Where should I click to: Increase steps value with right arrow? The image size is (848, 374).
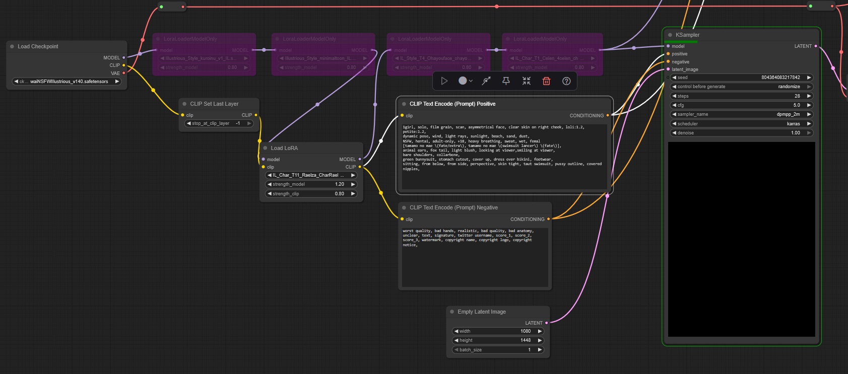[809, 96]
